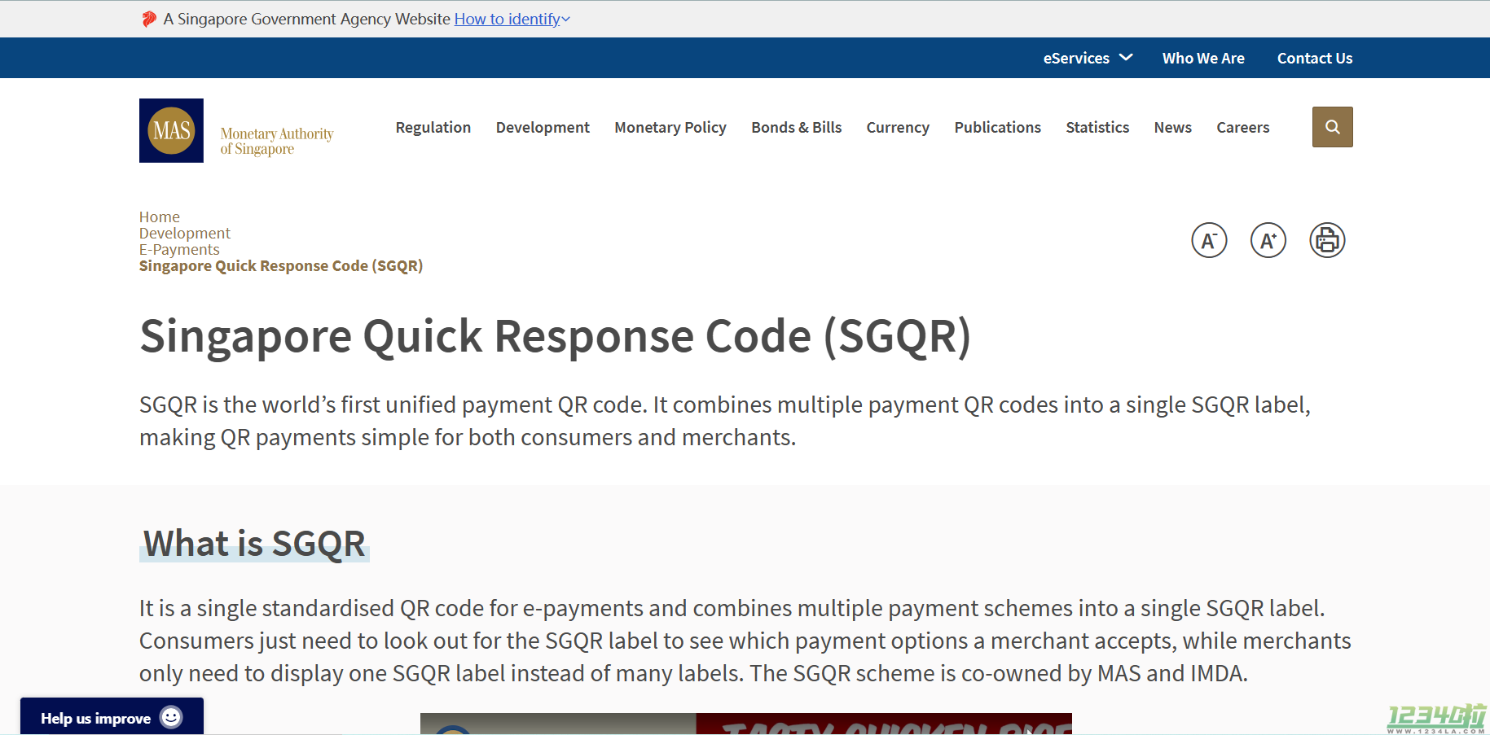This screenshot has width=1490, height=735.
Task: Click the E-Payments breadcrumb link
Action: pyautogui.click(x=179, y=250)
